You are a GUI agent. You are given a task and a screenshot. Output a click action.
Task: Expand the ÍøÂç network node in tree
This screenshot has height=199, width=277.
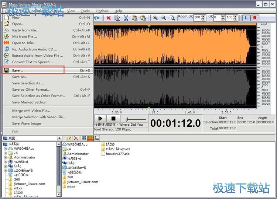click(x=5, y=166)
